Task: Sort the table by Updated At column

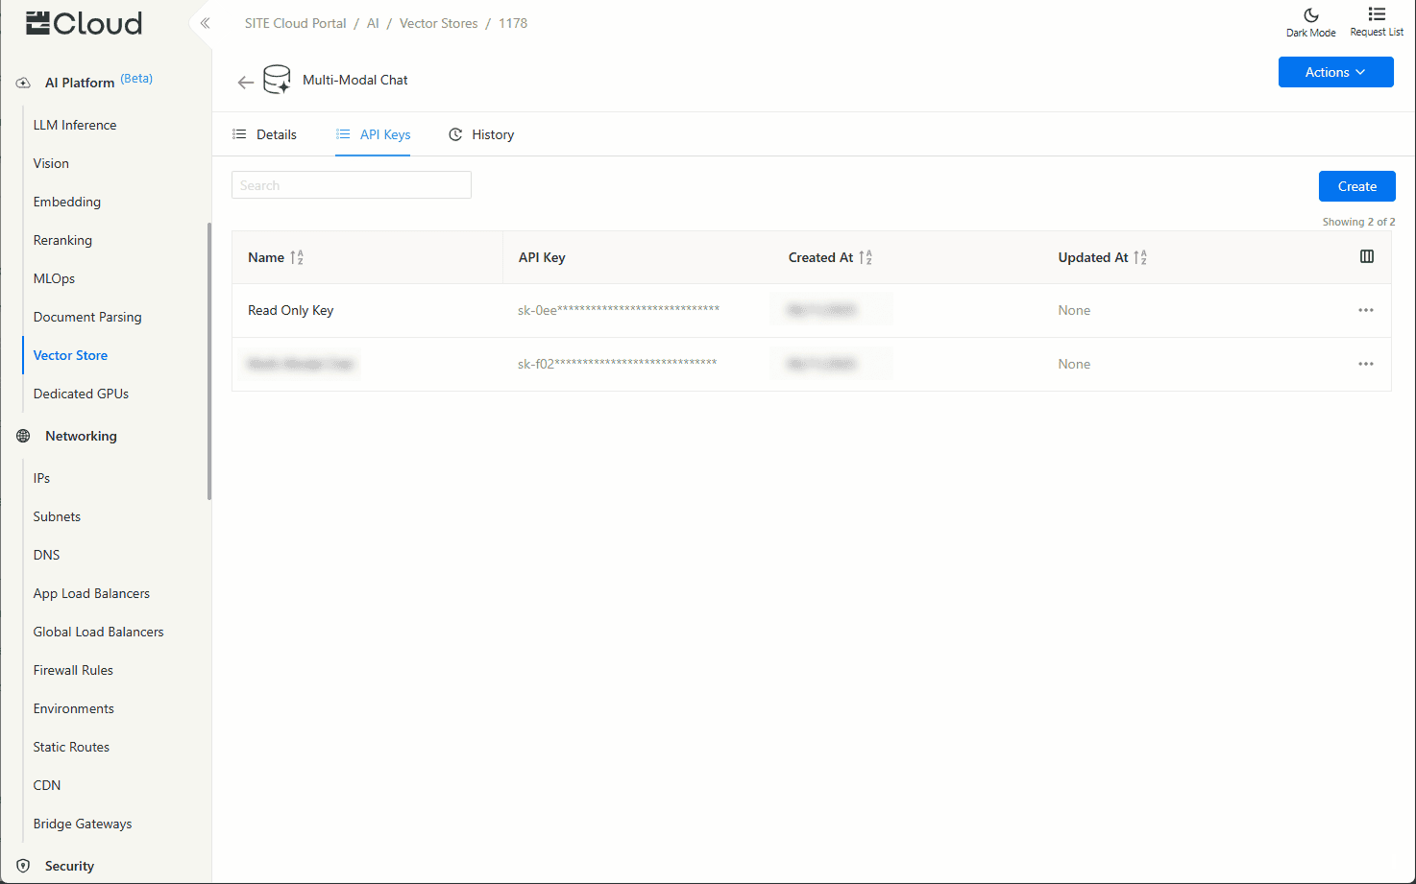Action: coord(1140,257)
